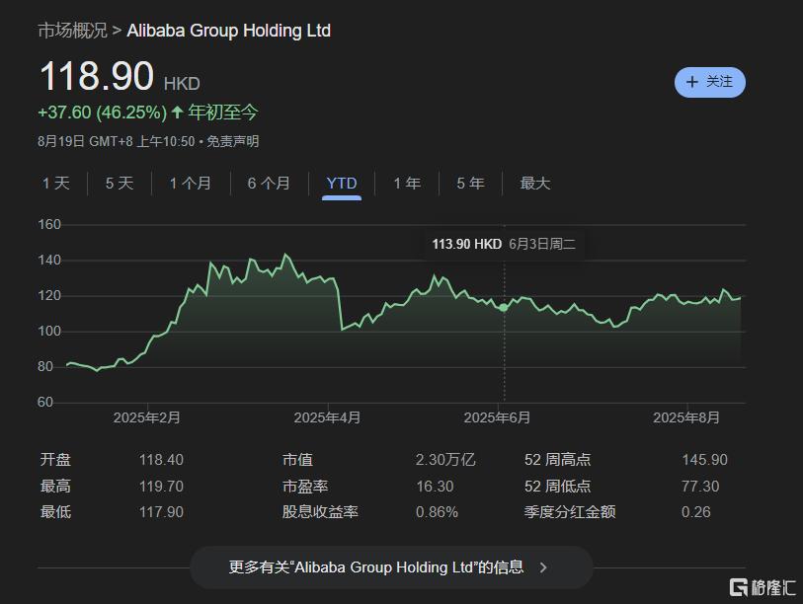Select the 1 天 range tab
803x604 pixels.
(56, 184)
